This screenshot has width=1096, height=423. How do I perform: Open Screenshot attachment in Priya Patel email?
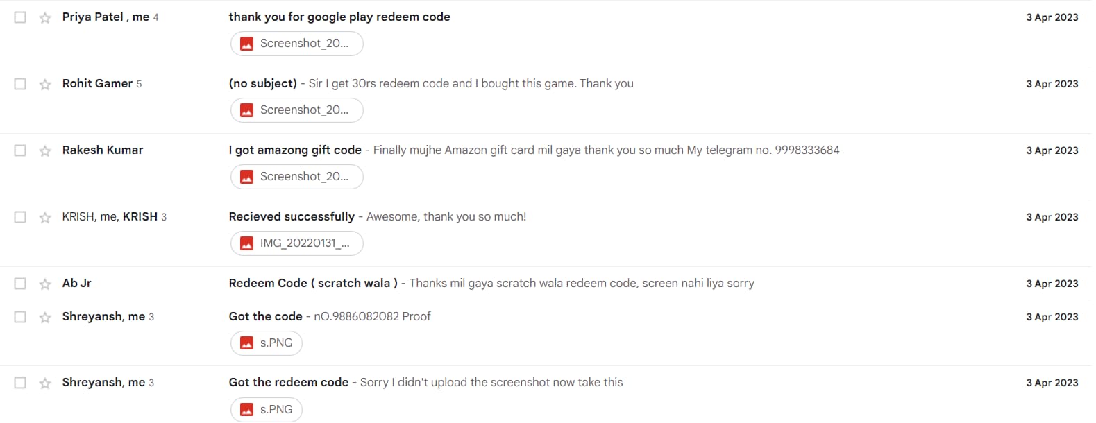(296, 44)
